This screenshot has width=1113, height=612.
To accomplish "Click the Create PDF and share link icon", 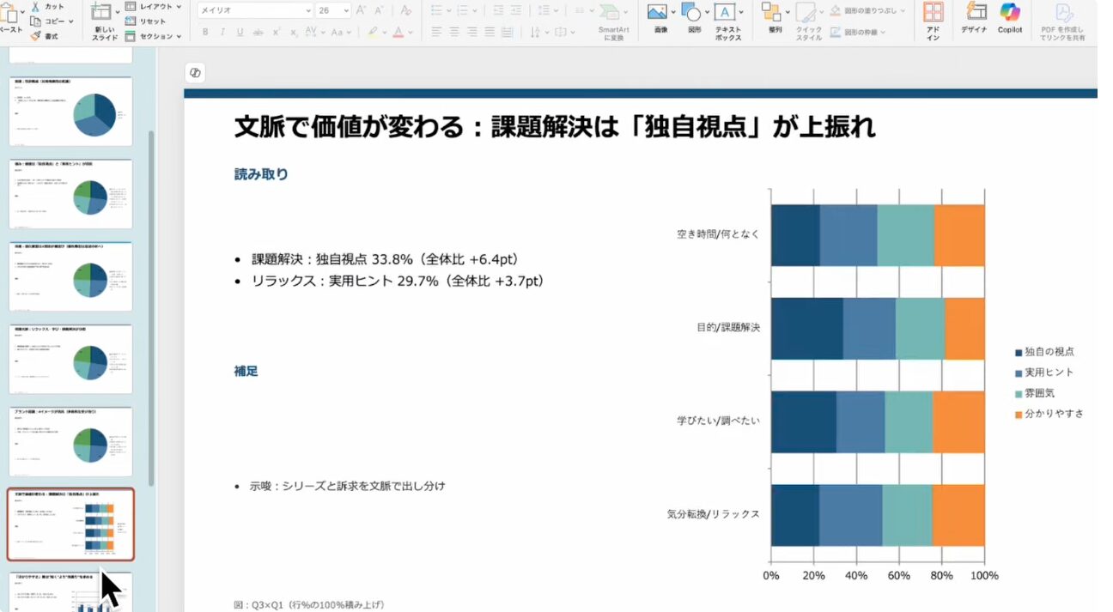I will (1062, 13).
